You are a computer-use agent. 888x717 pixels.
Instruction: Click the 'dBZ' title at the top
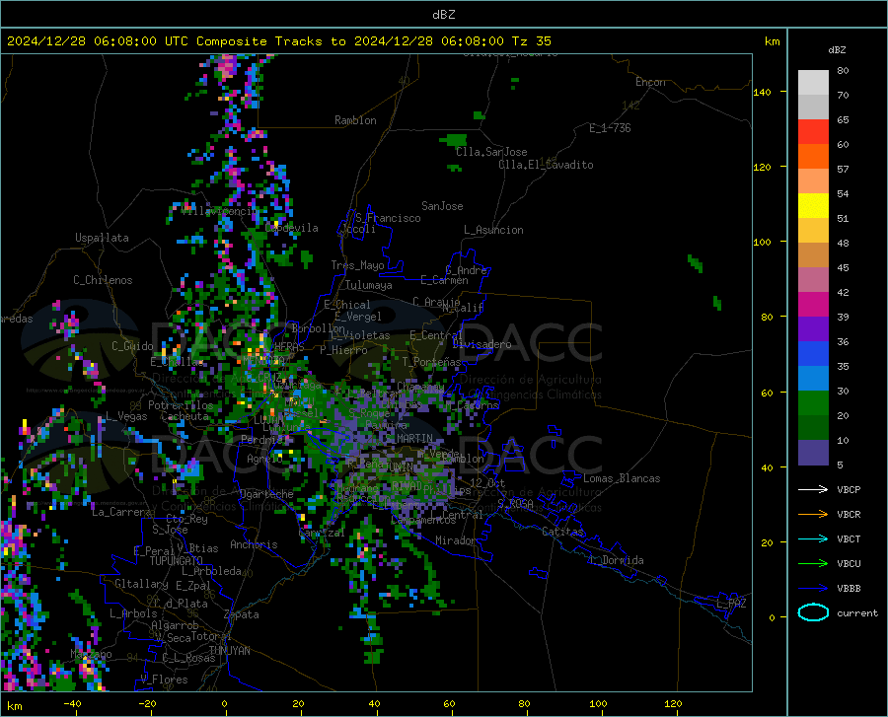pos(443,15)
